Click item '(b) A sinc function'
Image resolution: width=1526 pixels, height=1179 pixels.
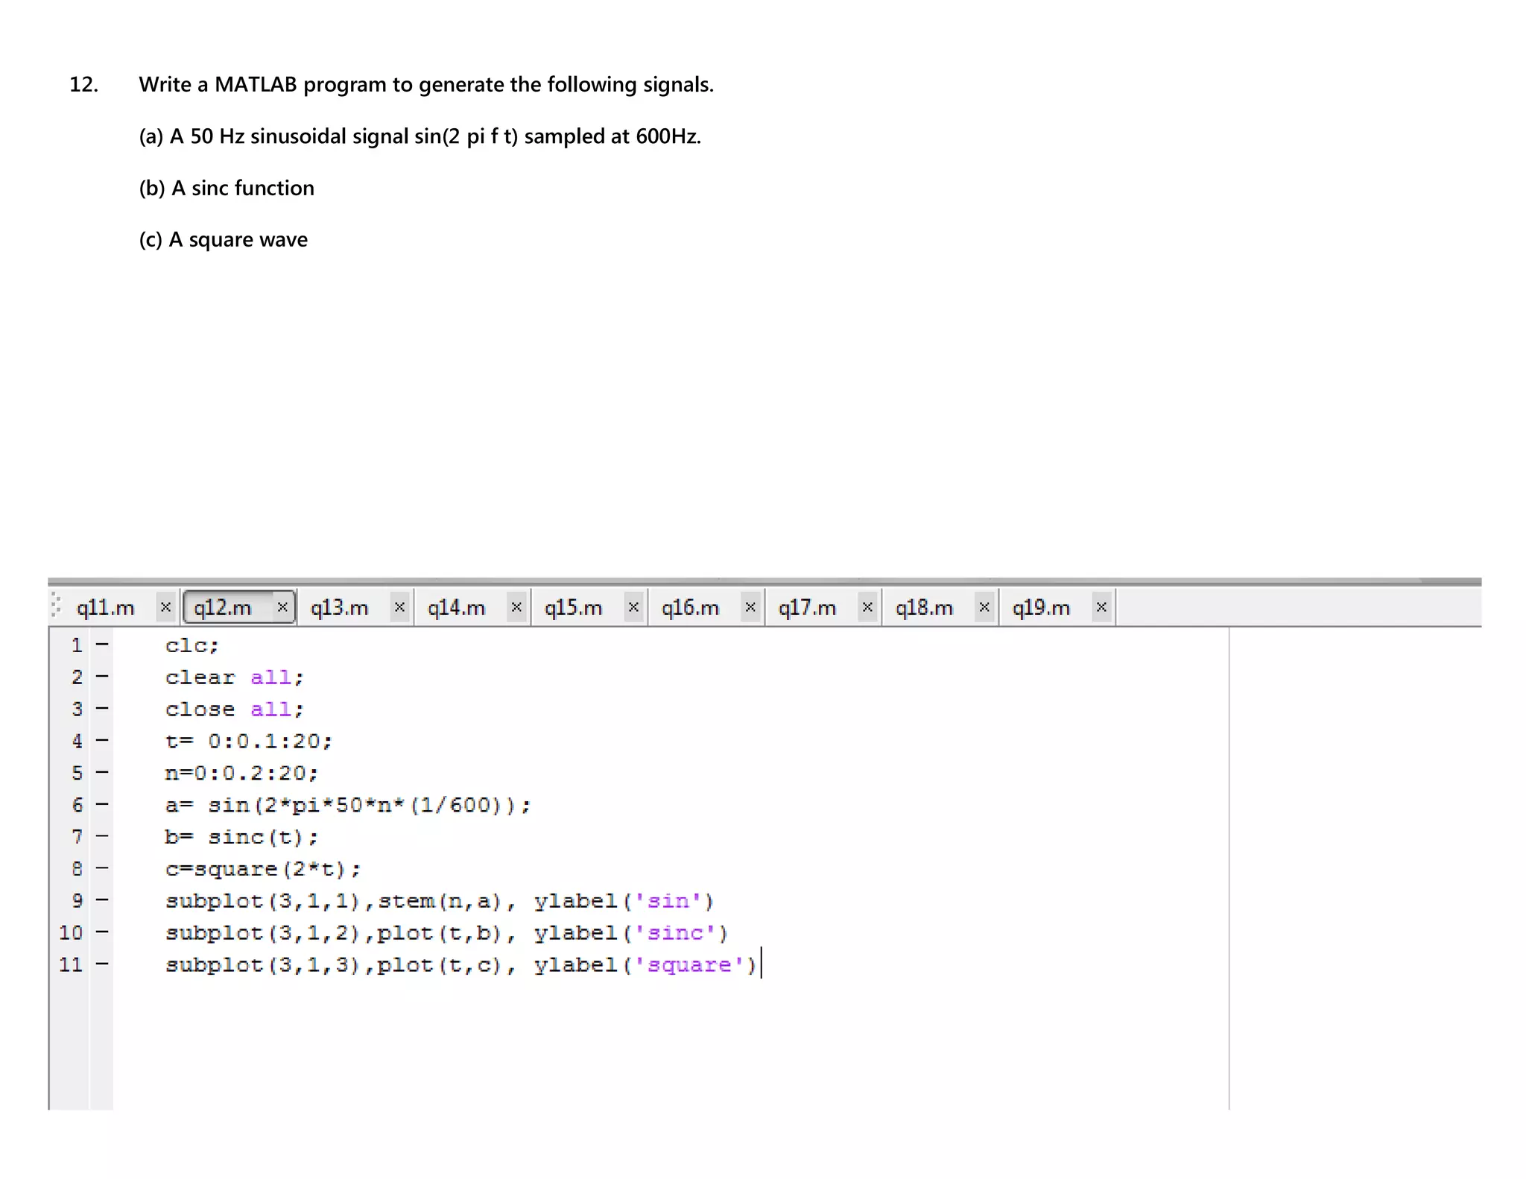pyautogui.click(x=227, y=188)
